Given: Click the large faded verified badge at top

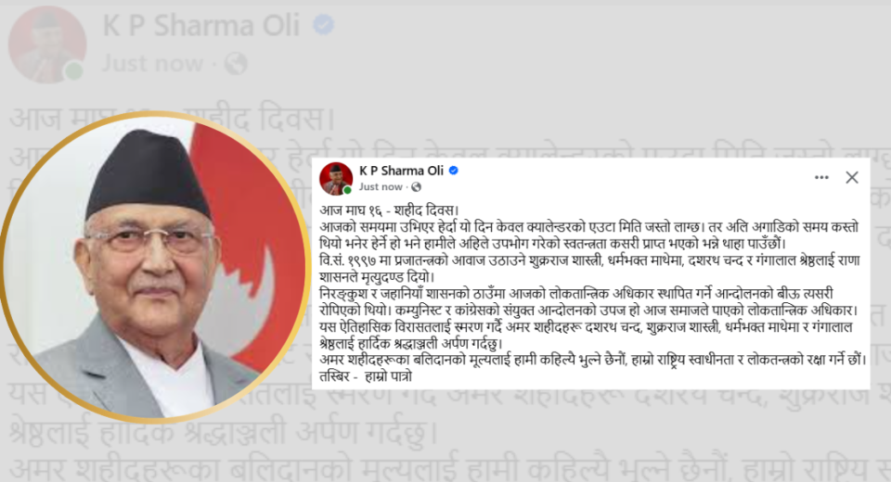Looking at the screenshot, I should tap(324, 25).
